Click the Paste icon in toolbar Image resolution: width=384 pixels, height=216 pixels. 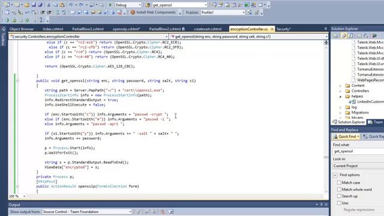tap(62, 5)
